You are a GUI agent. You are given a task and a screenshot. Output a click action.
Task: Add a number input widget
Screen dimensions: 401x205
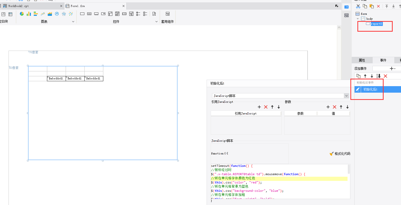(124, 14)
